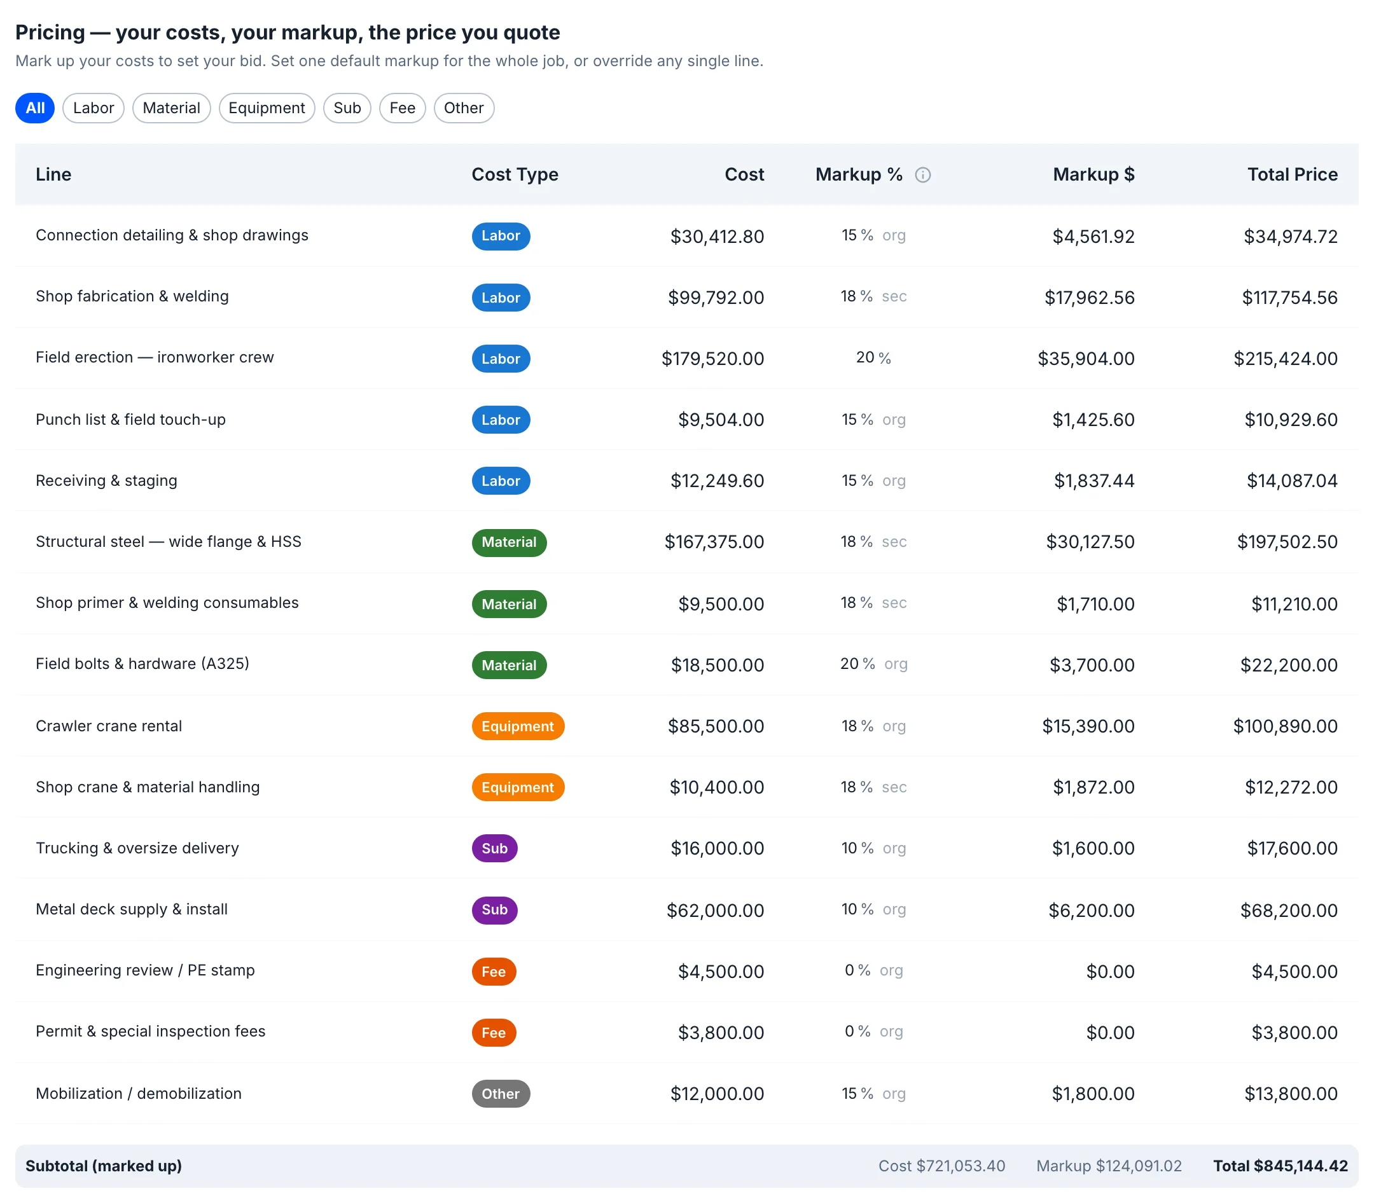This screenshot has height=1198, width=1374.
Task: Click the Other badge on Mobilization row
Action: tap(501, 1094)
